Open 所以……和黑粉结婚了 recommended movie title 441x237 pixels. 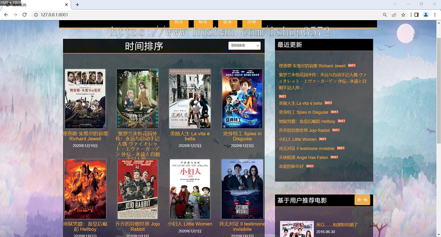tap(337, 225)
